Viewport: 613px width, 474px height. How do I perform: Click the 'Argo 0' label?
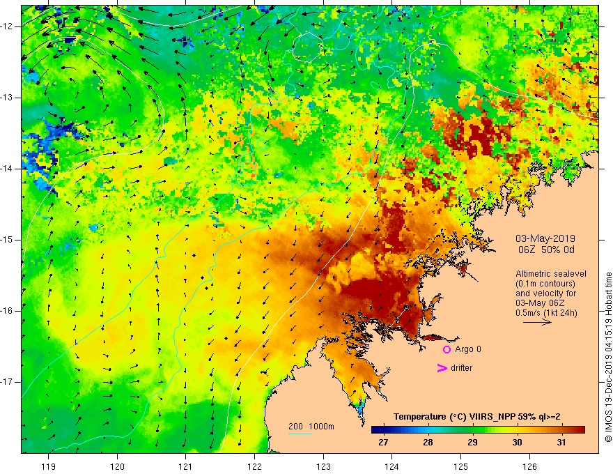point(468,349)
